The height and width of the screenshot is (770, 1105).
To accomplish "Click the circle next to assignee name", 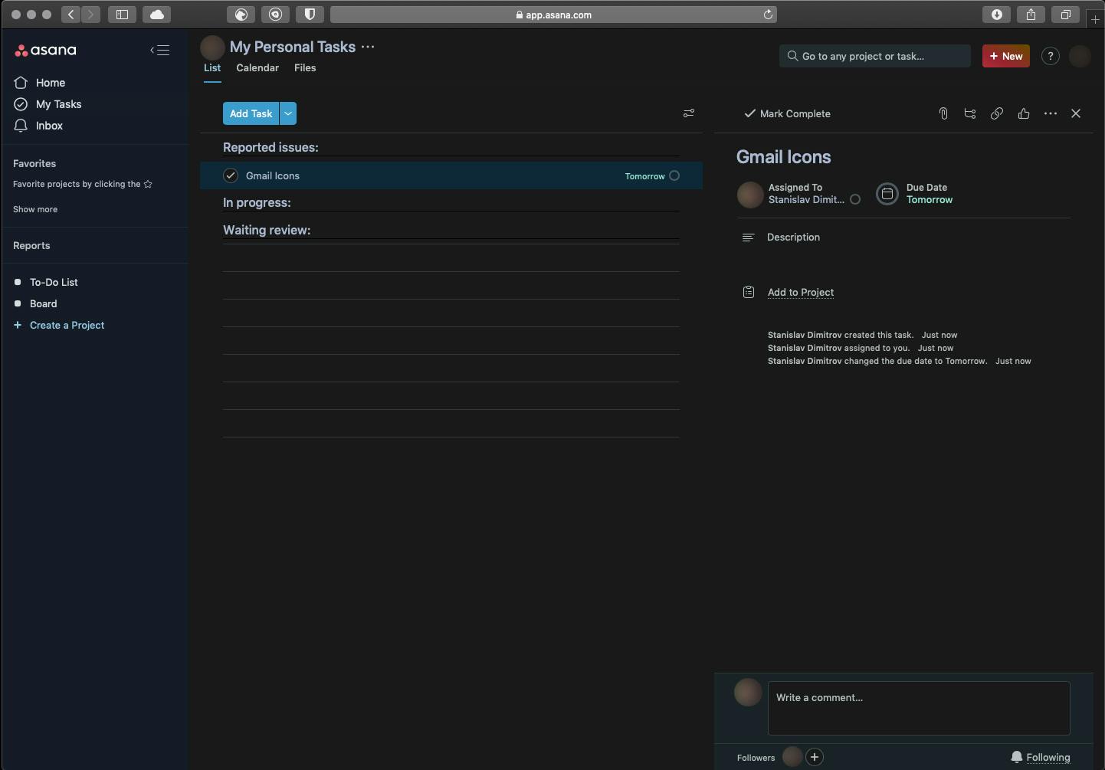I will (855, 199).
